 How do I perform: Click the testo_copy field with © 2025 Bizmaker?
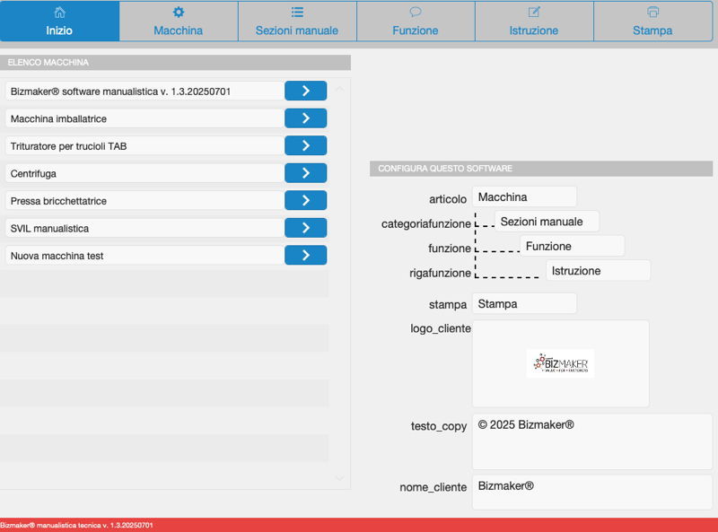pos(592,441)
